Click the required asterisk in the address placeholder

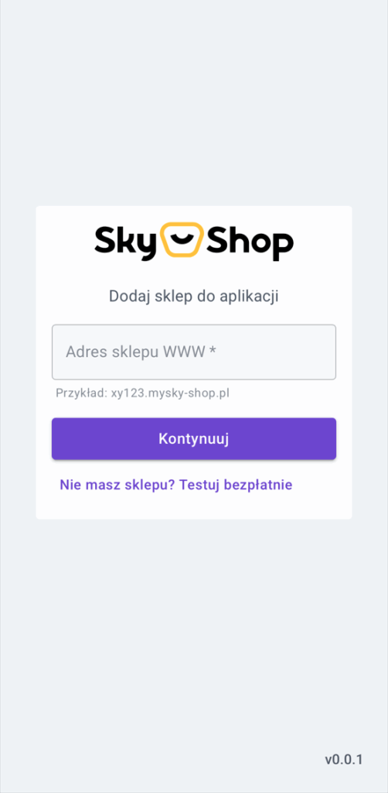click(213, 351)
